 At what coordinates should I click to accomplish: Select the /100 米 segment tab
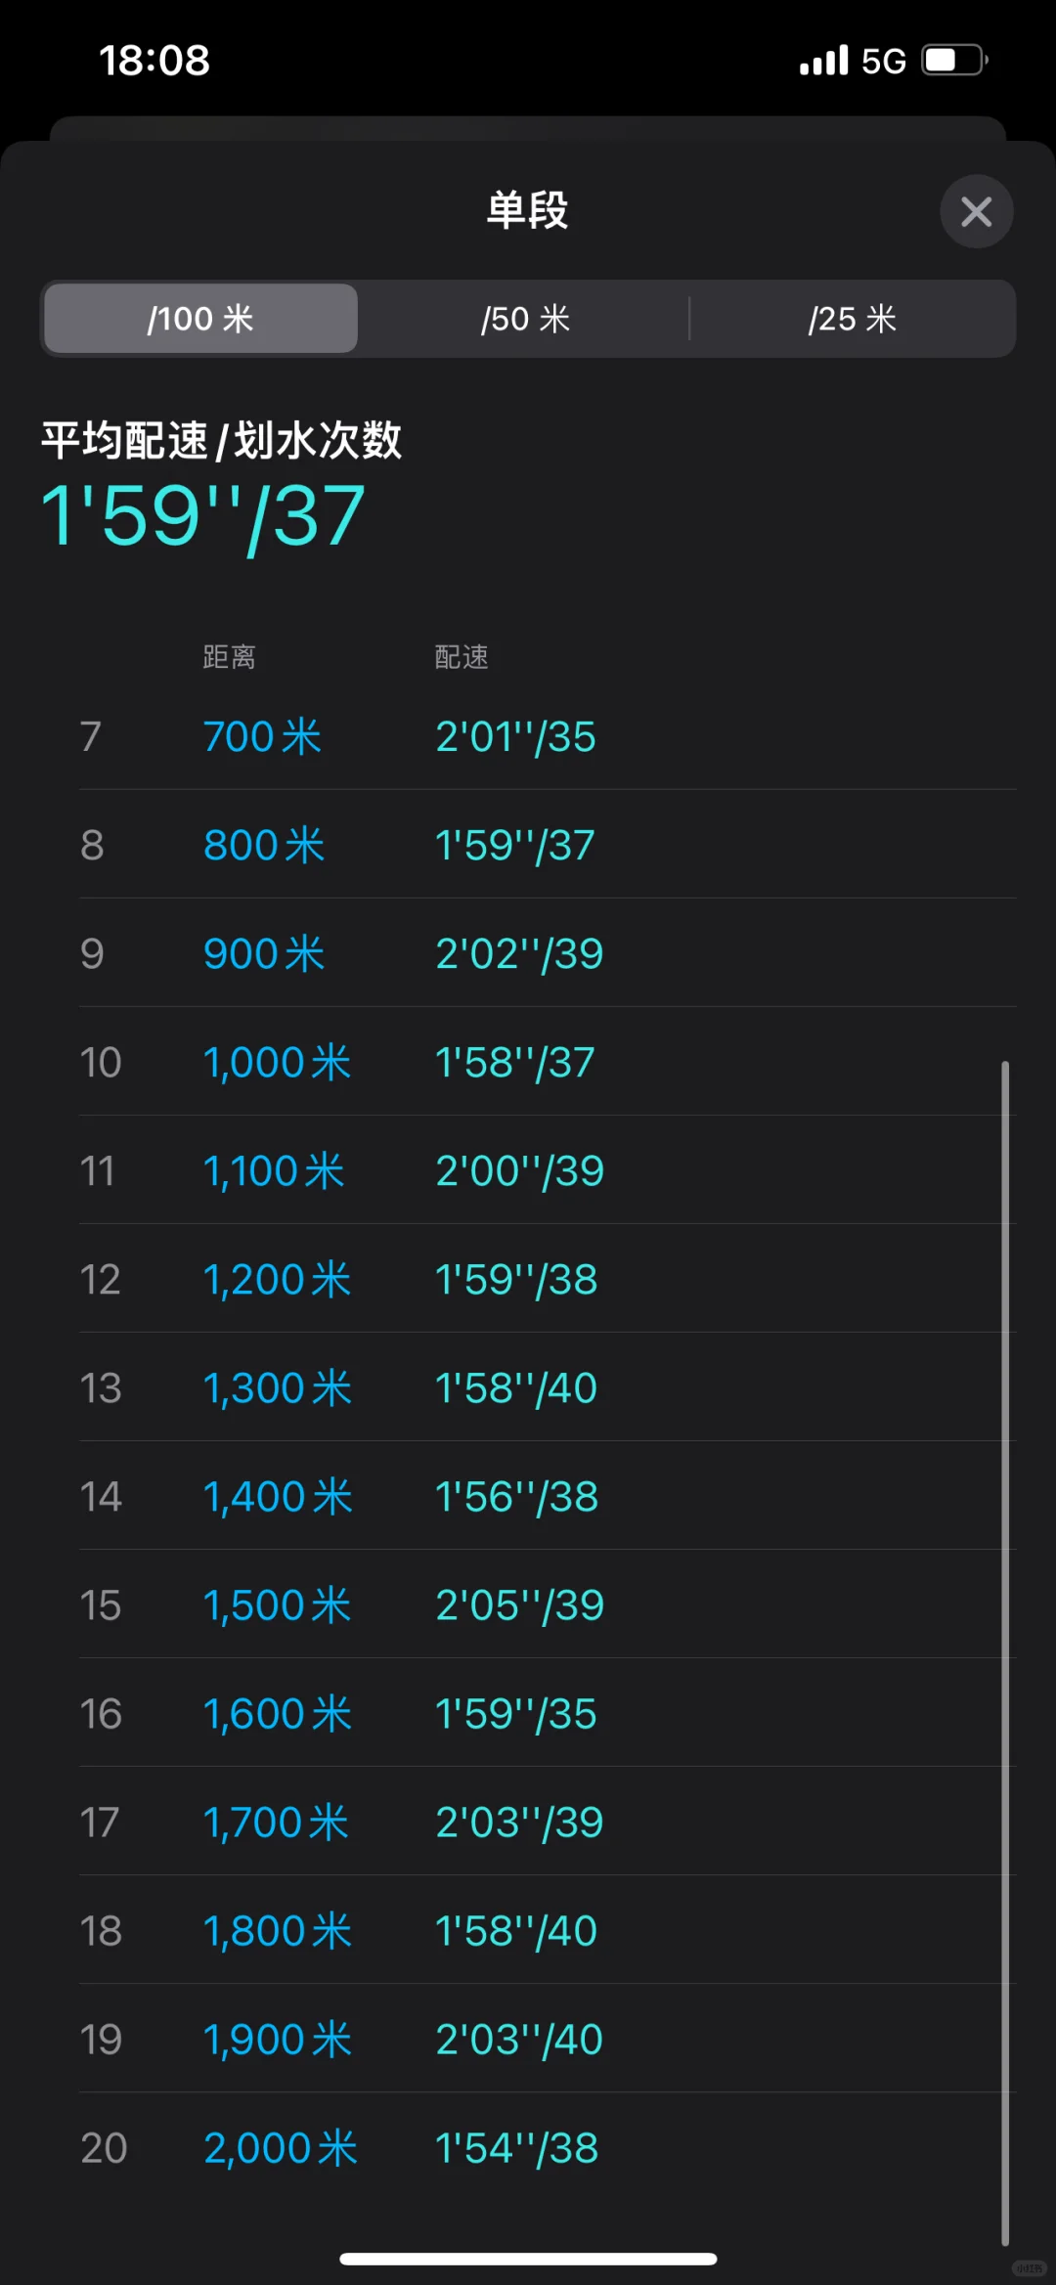(200, 319)
